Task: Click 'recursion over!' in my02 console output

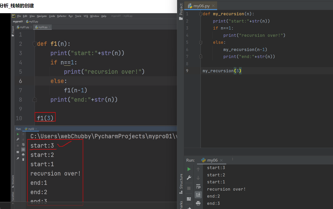Action: (x=56, y=174)
